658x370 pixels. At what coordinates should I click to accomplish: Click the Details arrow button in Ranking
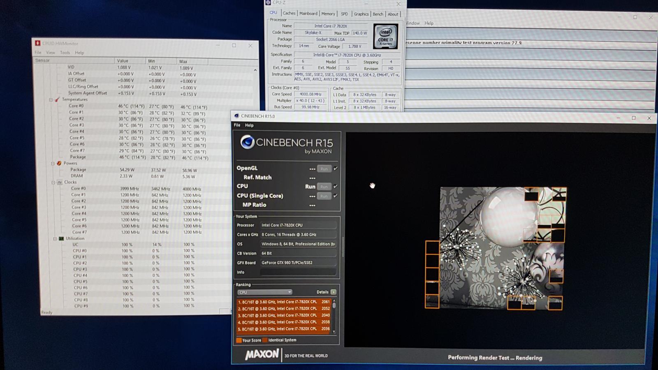point(334,292)
